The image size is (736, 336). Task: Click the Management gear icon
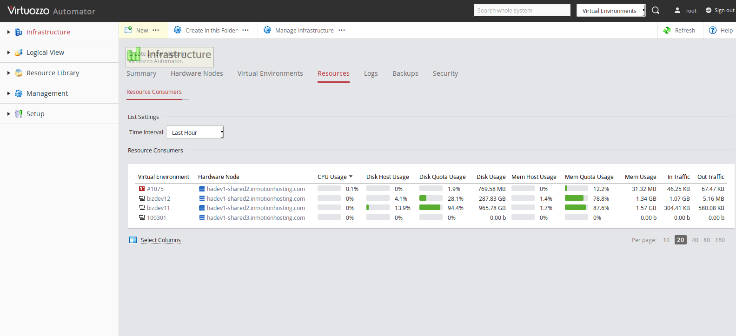tap(19, 93)
